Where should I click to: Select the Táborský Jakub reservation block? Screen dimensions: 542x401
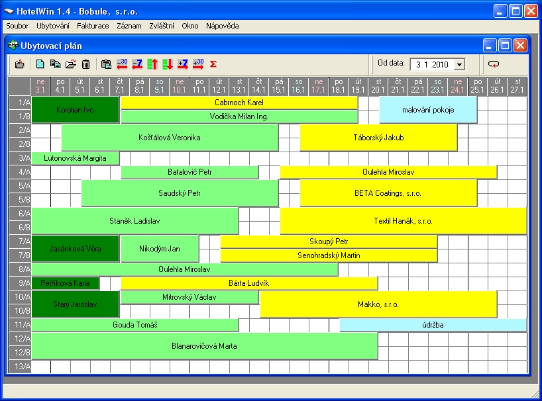coord(378,138)
